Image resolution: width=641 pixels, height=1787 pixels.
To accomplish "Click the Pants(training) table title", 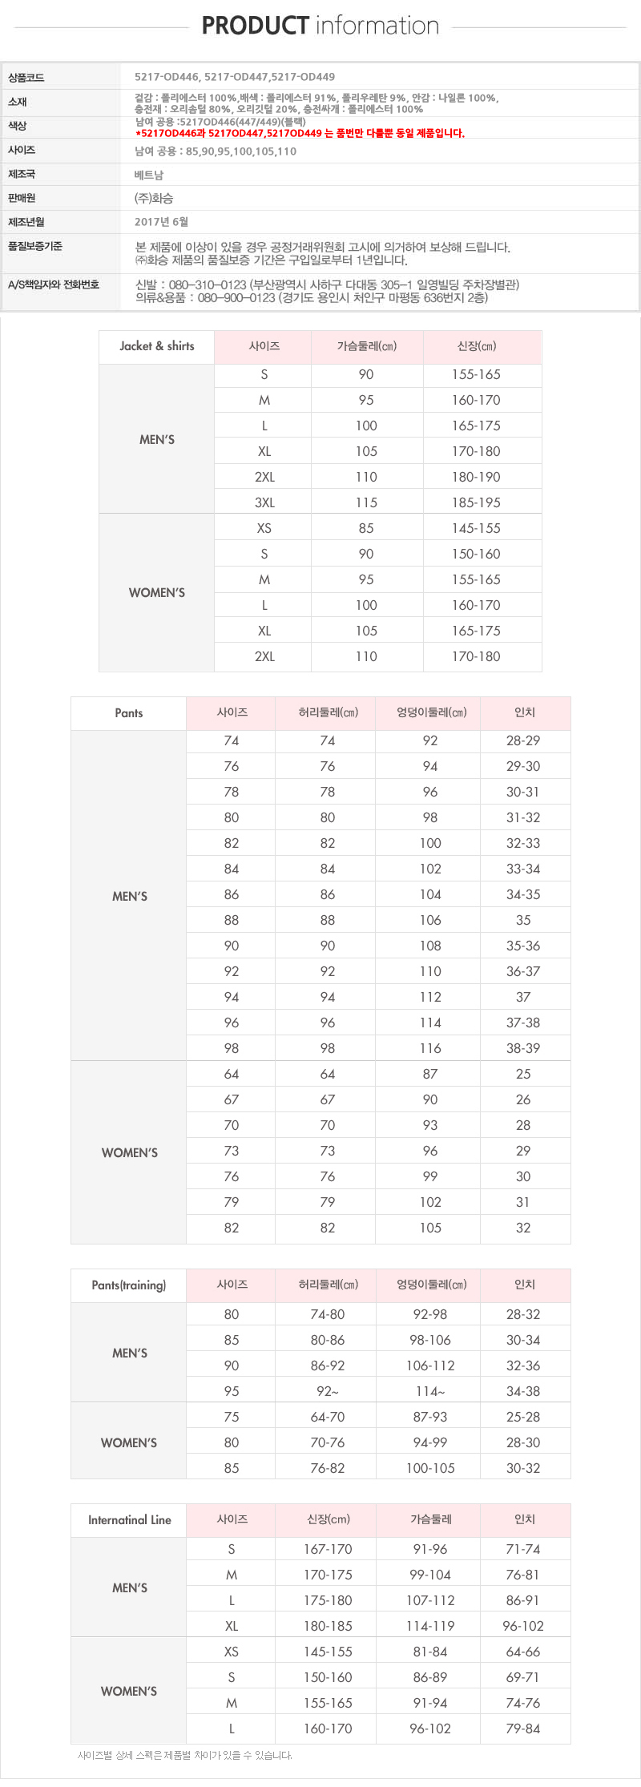I will click(x=129, y=1285).
